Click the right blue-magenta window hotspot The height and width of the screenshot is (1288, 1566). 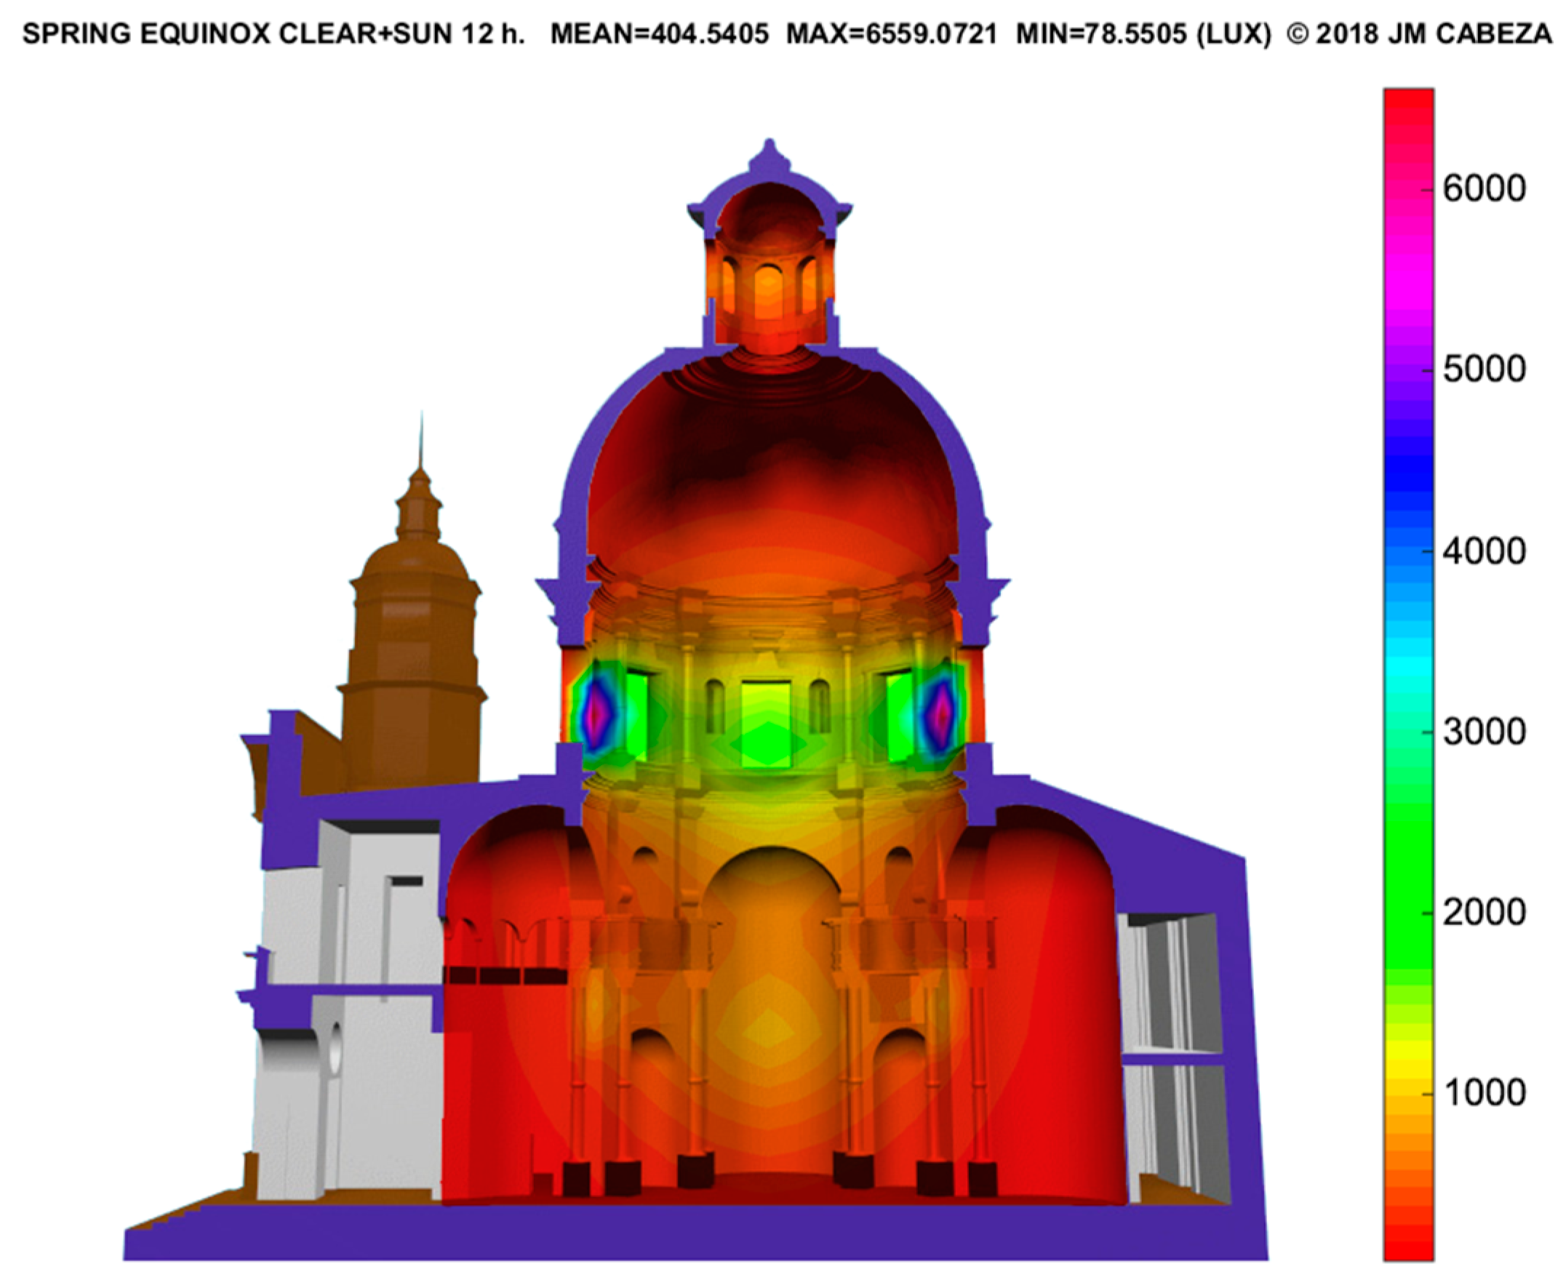(x=940, y=713)
